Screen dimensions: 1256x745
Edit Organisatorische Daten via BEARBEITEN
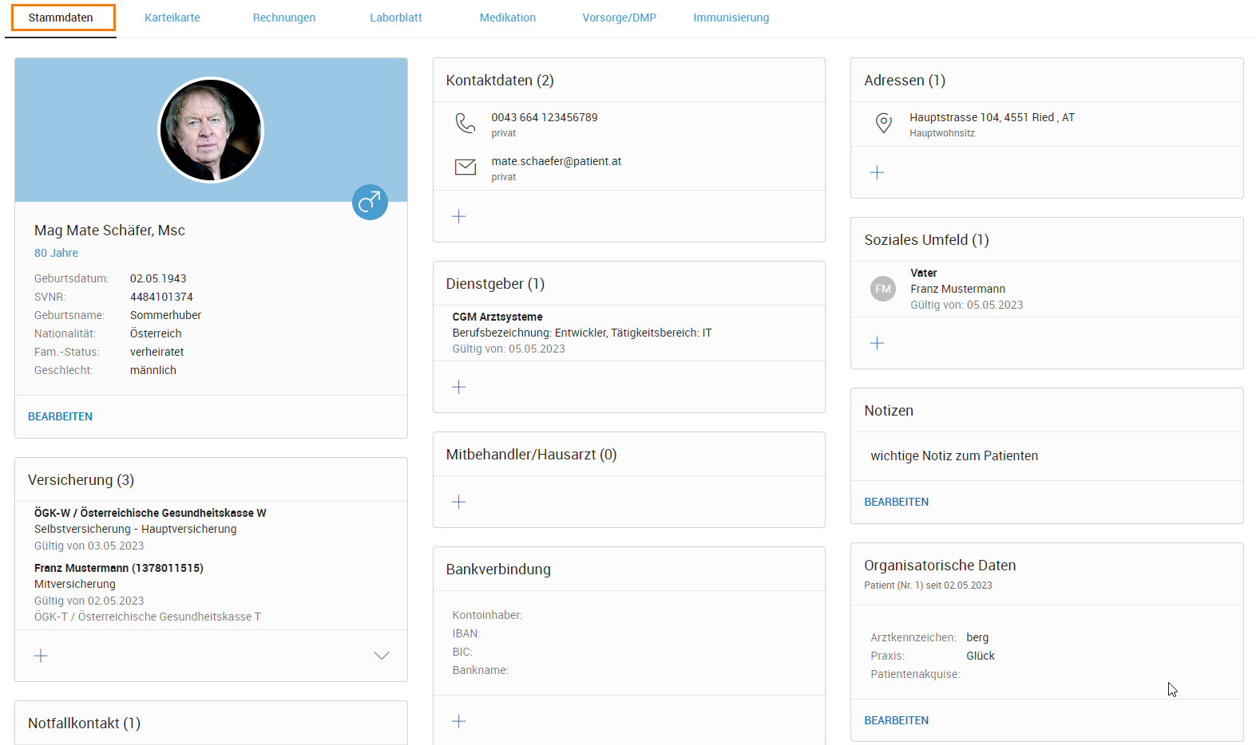(896, 720)
